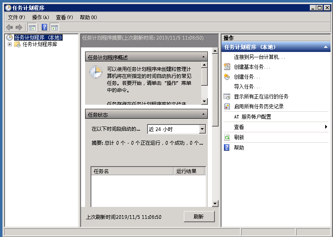The width and height of the screenshot is (333, 237).
Task: Click the down arrow of the overview text scrollbar
Action: click(204, 101)
